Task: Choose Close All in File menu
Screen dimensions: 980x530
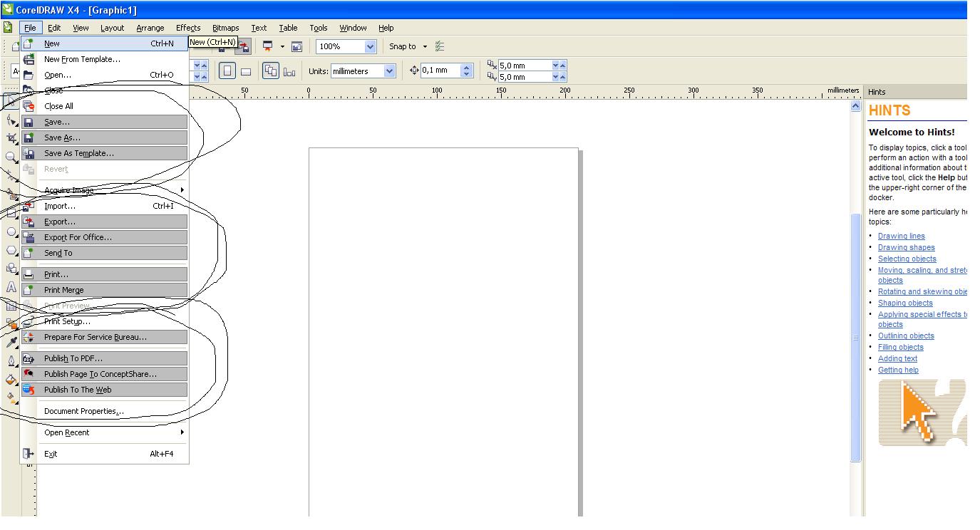Action: (105, 106)
